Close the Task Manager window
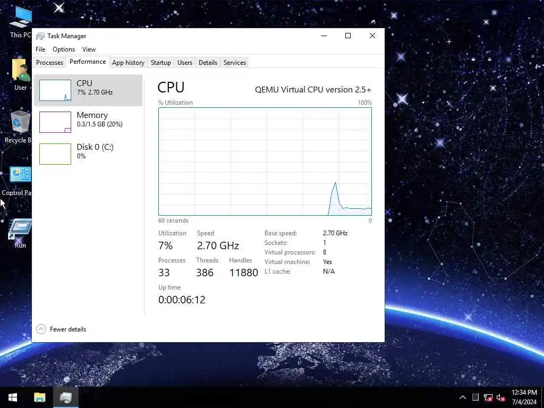544x408 pixels. (372, 36)
